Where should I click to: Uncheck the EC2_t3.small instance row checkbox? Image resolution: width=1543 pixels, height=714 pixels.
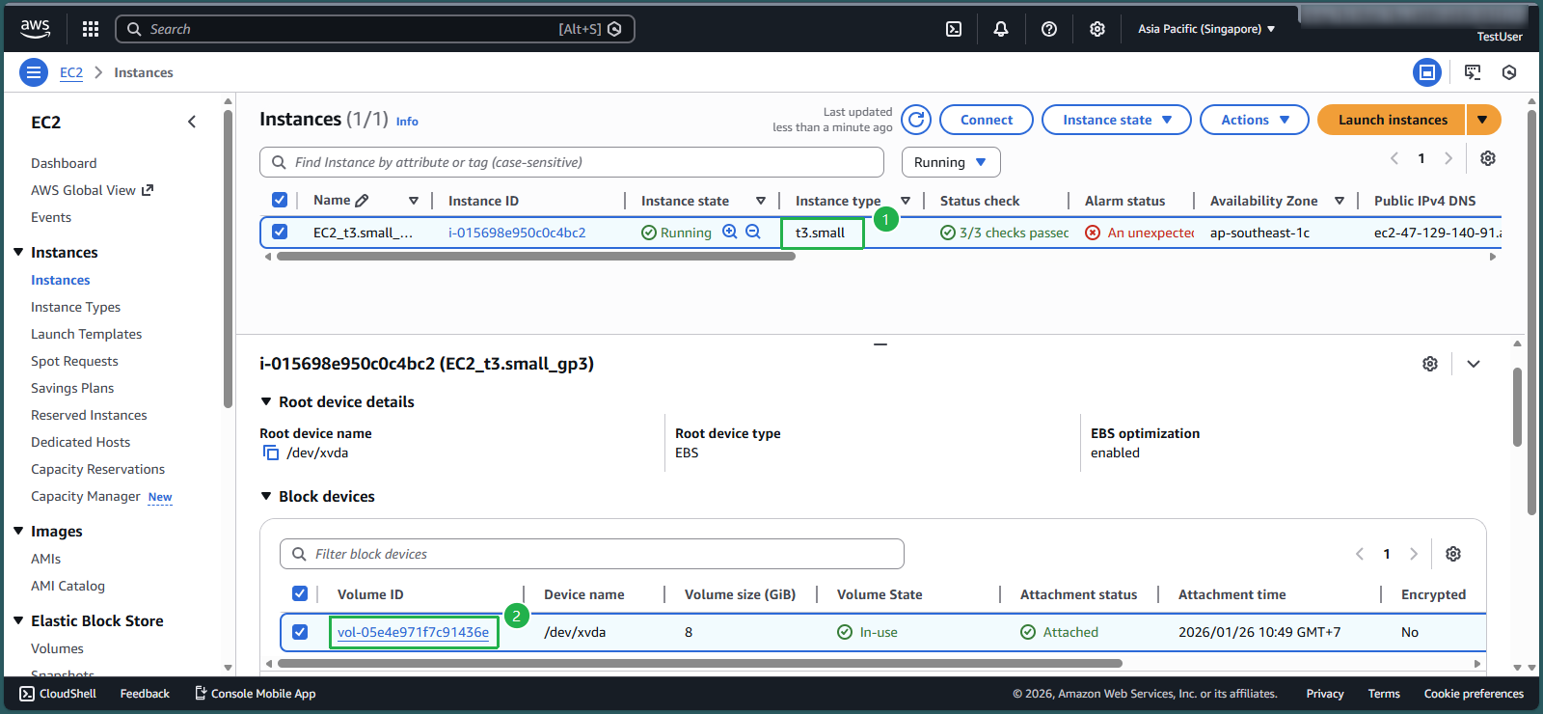[x=280, y=232]
